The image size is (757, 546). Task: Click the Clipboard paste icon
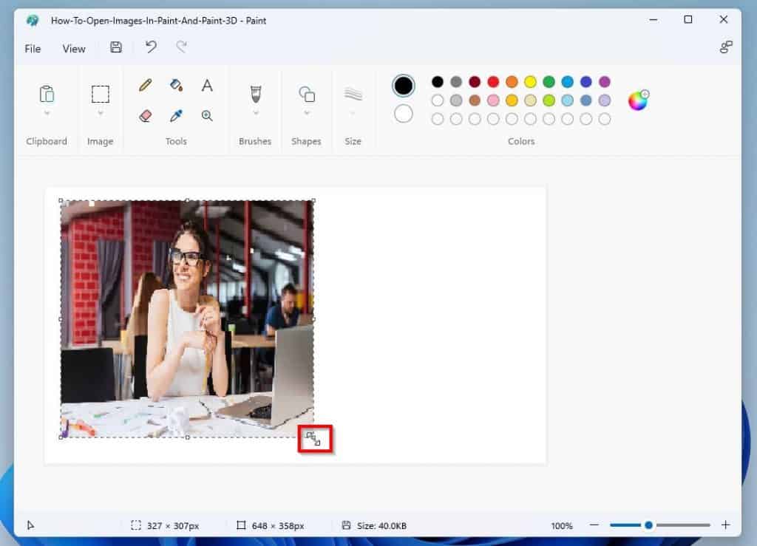point(47,94)
